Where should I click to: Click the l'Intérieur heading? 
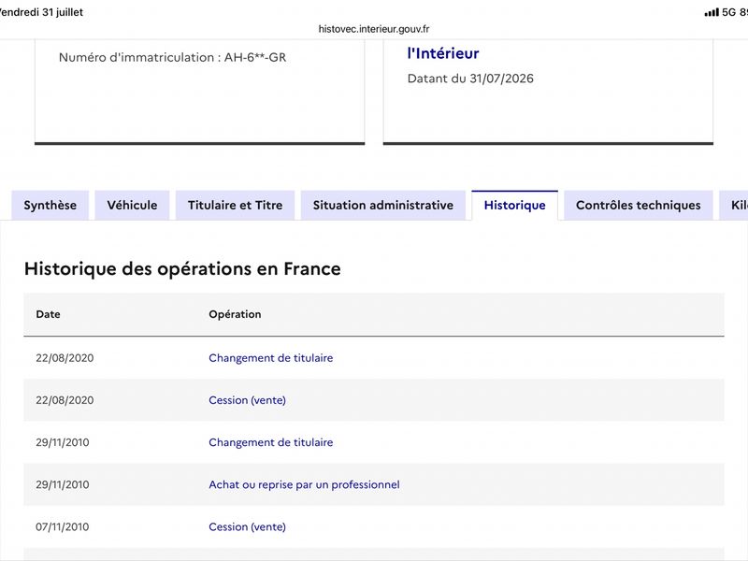(442, 53)
